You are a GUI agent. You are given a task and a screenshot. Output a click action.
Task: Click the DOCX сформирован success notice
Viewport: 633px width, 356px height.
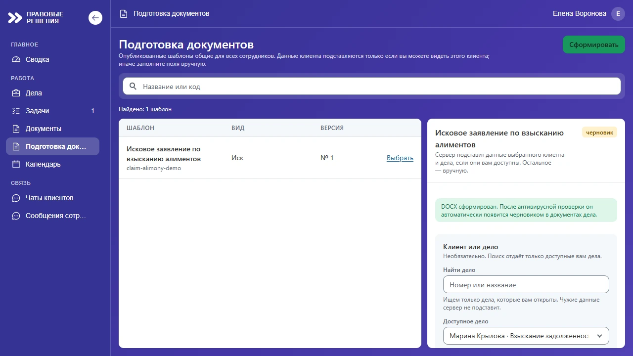[526, 211]
